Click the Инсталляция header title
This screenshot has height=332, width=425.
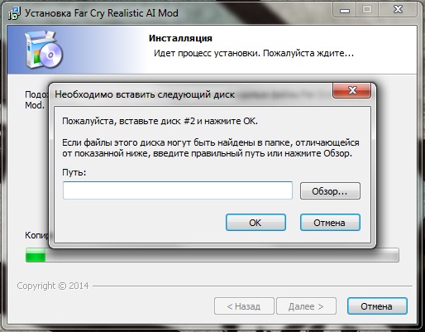180,38
